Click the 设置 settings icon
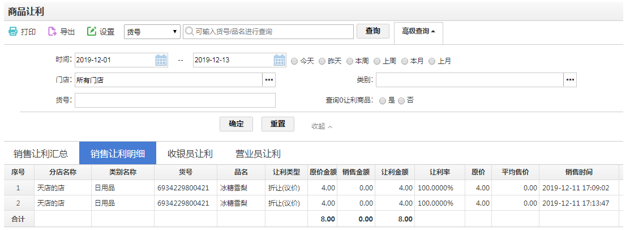Image resolution: width=630 pixels, height=230 pixels. 92,31
